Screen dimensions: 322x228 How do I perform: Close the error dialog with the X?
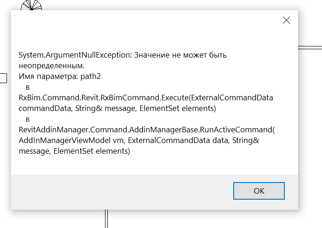(x=286, y=20)
